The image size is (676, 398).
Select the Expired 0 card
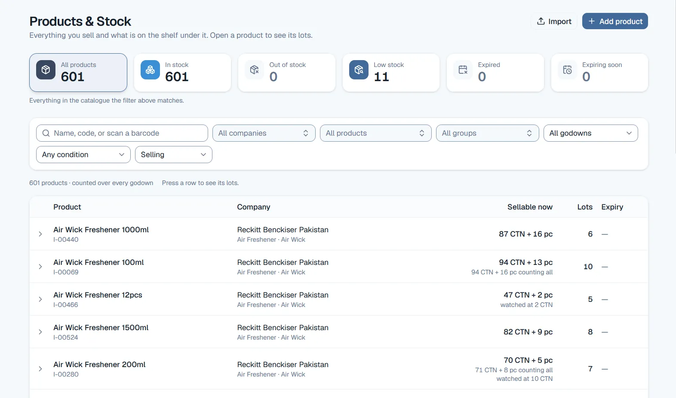tap(495, 73)
